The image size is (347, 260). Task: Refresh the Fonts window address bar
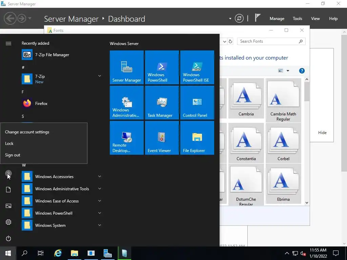230,41
